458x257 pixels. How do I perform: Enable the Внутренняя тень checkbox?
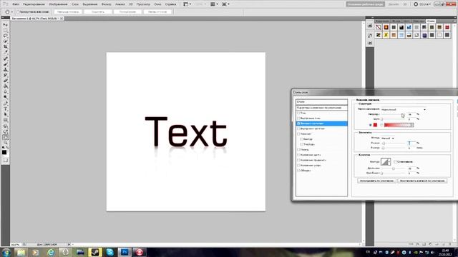pos(298,119)
